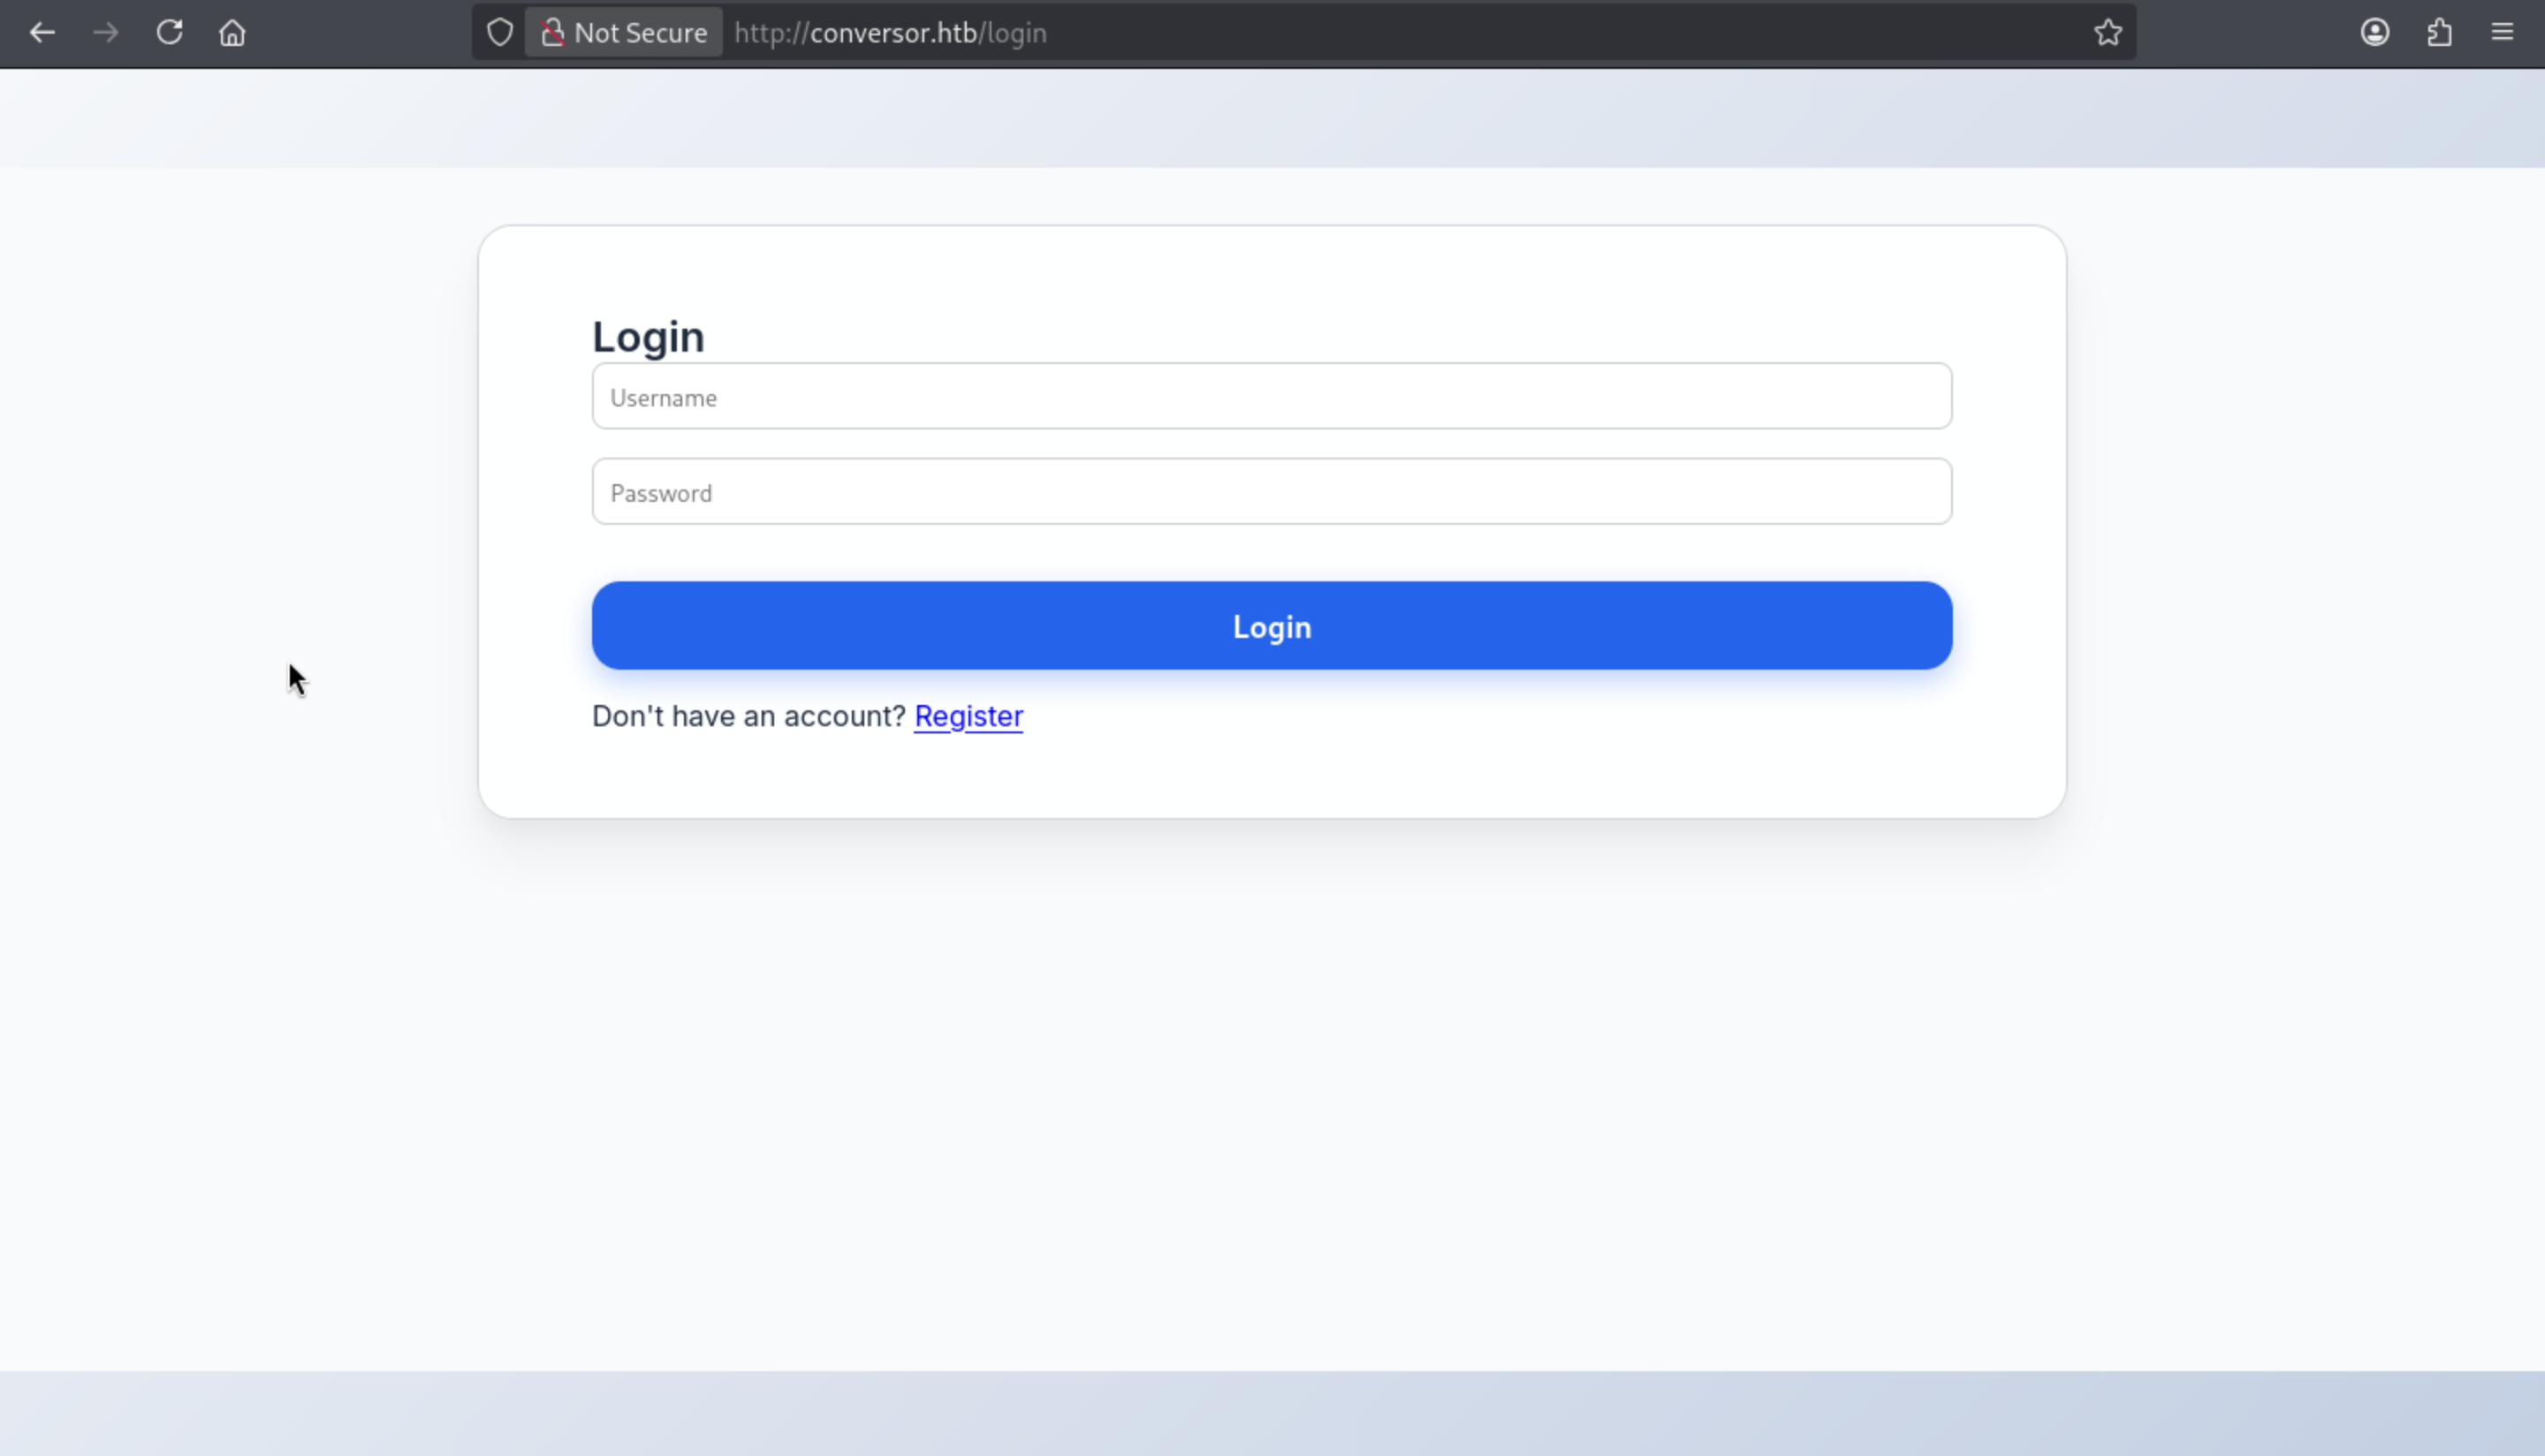Focus the Username input field

coord(1271,397)
